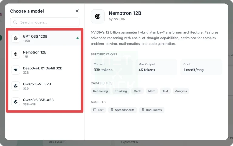Click the Documents file icon under Accepts
Screen dimensions: 233x146
(143, 110)
